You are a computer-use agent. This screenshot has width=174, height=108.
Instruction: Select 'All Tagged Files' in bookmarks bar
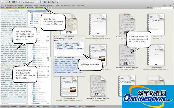pyautogui.click(x=12, y=5)
